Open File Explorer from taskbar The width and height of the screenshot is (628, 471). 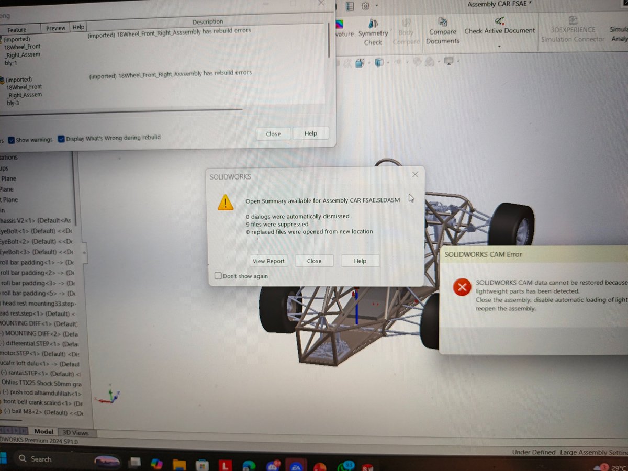(180, 464)
